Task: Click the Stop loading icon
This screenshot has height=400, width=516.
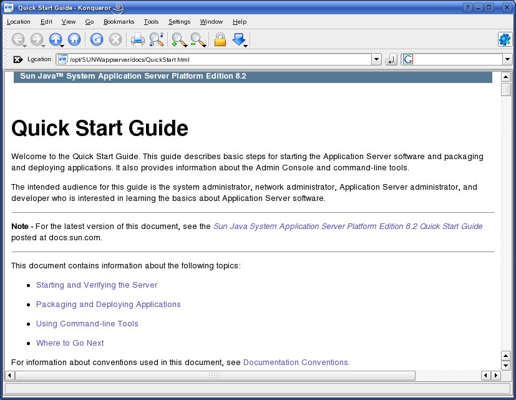Action: coord(115,39)
